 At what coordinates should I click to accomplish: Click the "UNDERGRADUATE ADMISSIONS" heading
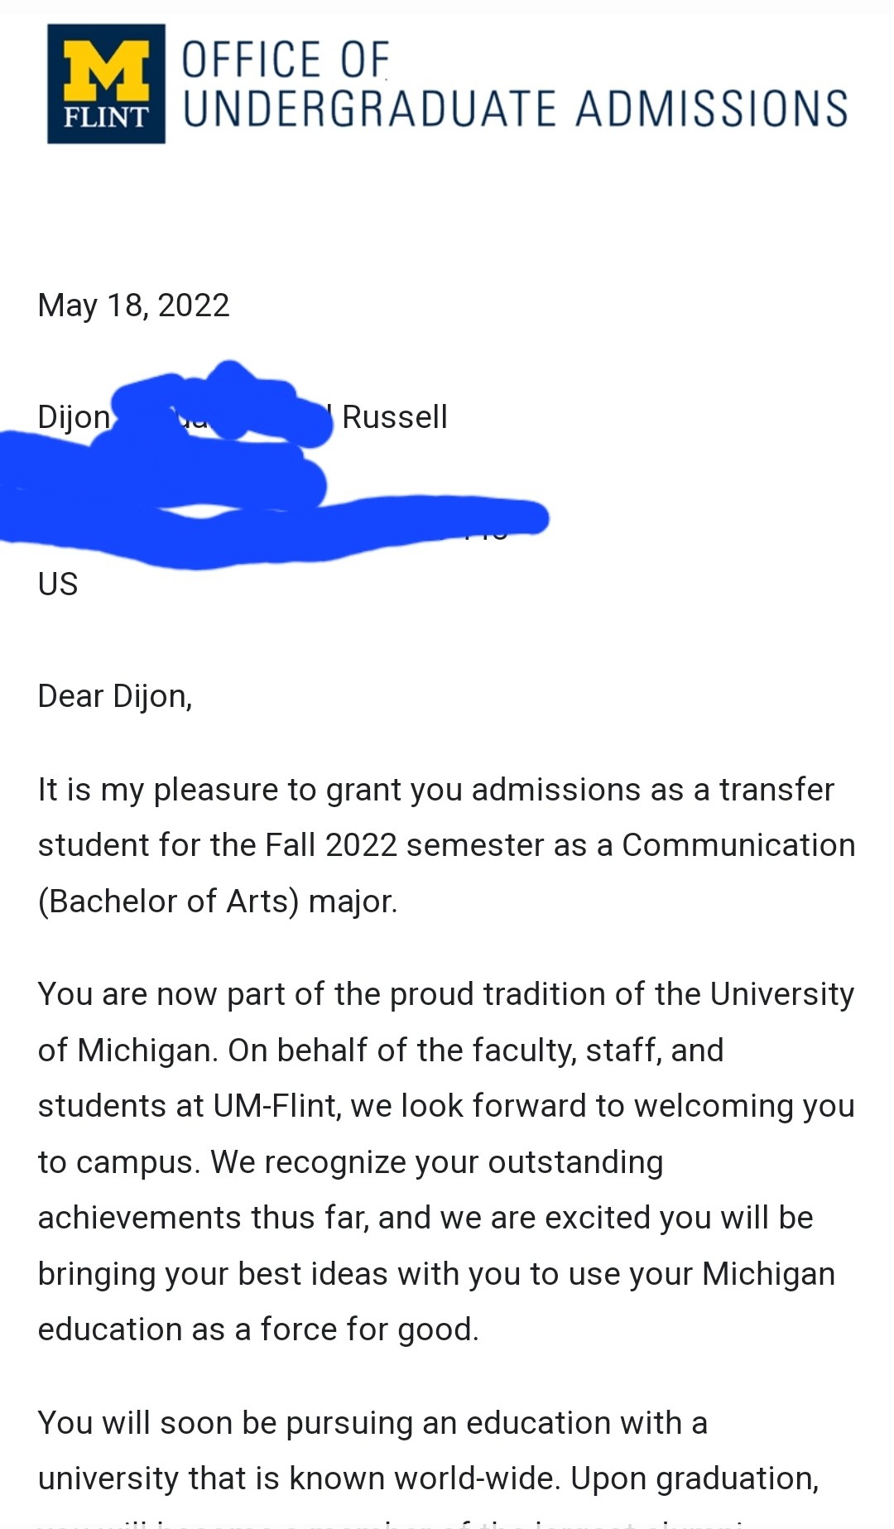515,109
